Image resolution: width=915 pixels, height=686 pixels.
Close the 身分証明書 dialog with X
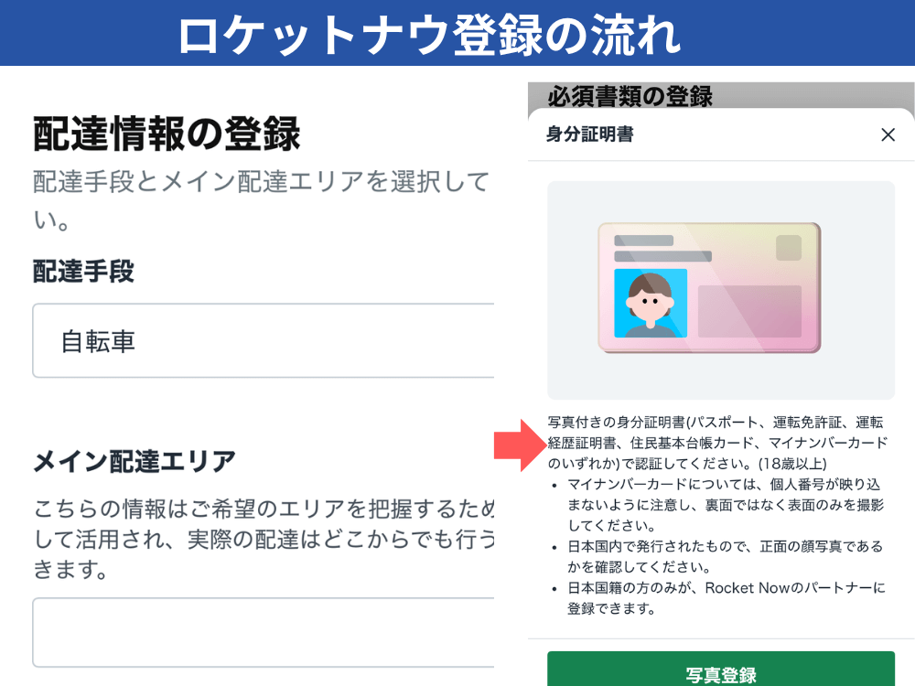click(x=888, y=134)
